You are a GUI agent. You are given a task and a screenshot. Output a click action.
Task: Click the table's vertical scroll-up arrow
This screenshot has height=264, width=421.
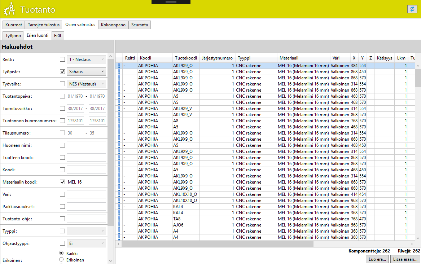(418, 66)
